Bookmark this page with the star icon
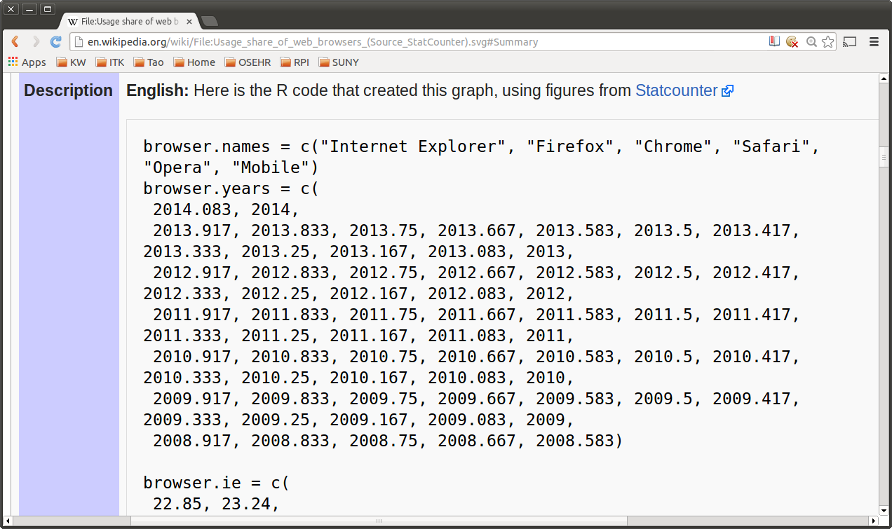892x529 pixels. click(828, 42)
